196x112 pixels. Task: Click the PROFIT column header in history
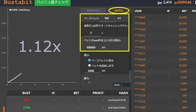98,93
